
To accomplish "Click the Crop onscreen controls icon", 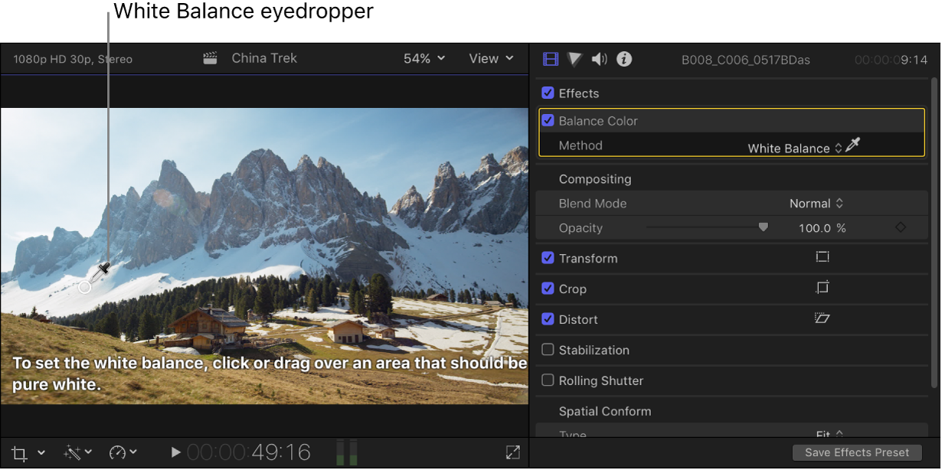I will click(823, 289).
